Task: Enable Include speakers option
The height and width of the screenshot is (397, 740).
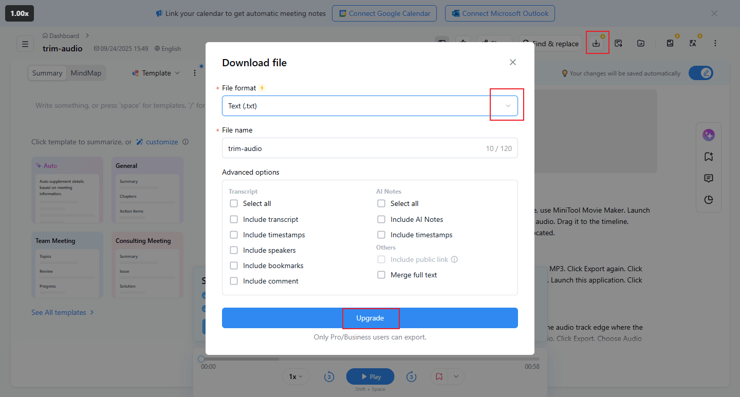Action: tap(234, 250)
